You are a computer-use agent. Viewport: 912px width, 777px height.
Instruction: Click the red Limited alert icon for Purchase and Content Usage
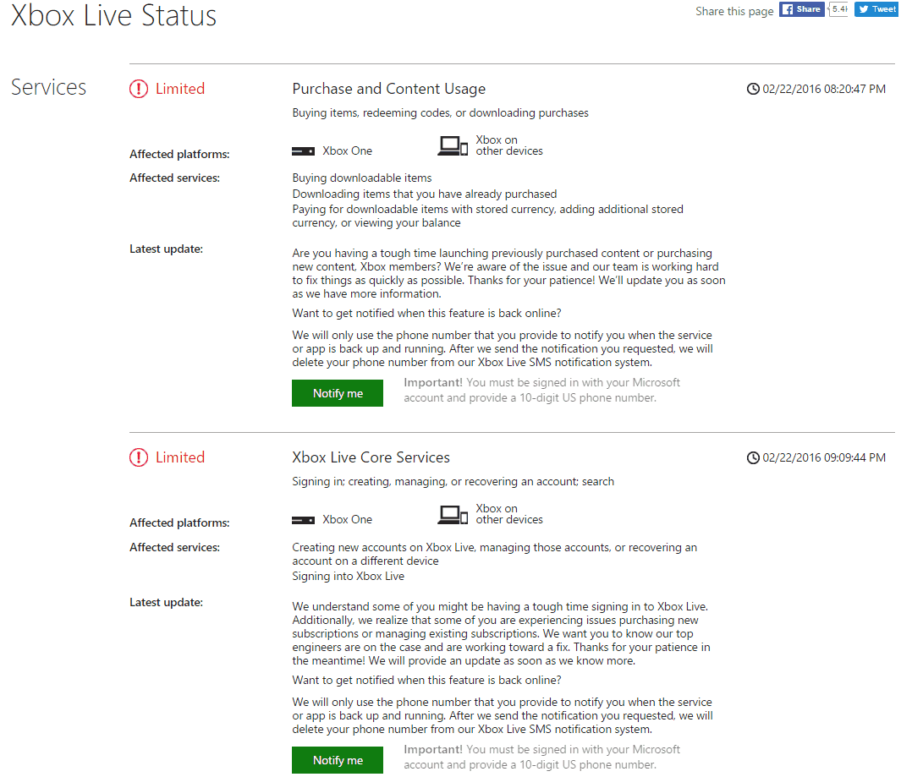[139, 89]
